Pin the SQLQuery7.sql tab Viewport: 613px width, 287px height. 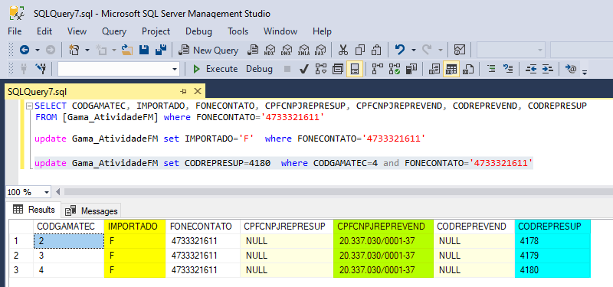tap(183, 91)
